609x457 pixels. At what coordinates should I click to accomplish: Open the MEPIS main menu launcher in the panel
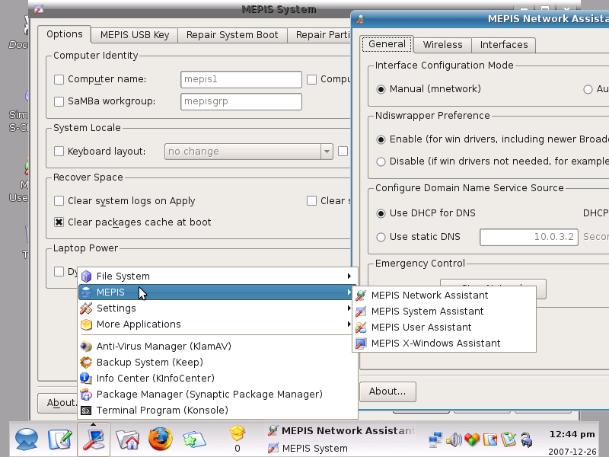pos(27,439)
